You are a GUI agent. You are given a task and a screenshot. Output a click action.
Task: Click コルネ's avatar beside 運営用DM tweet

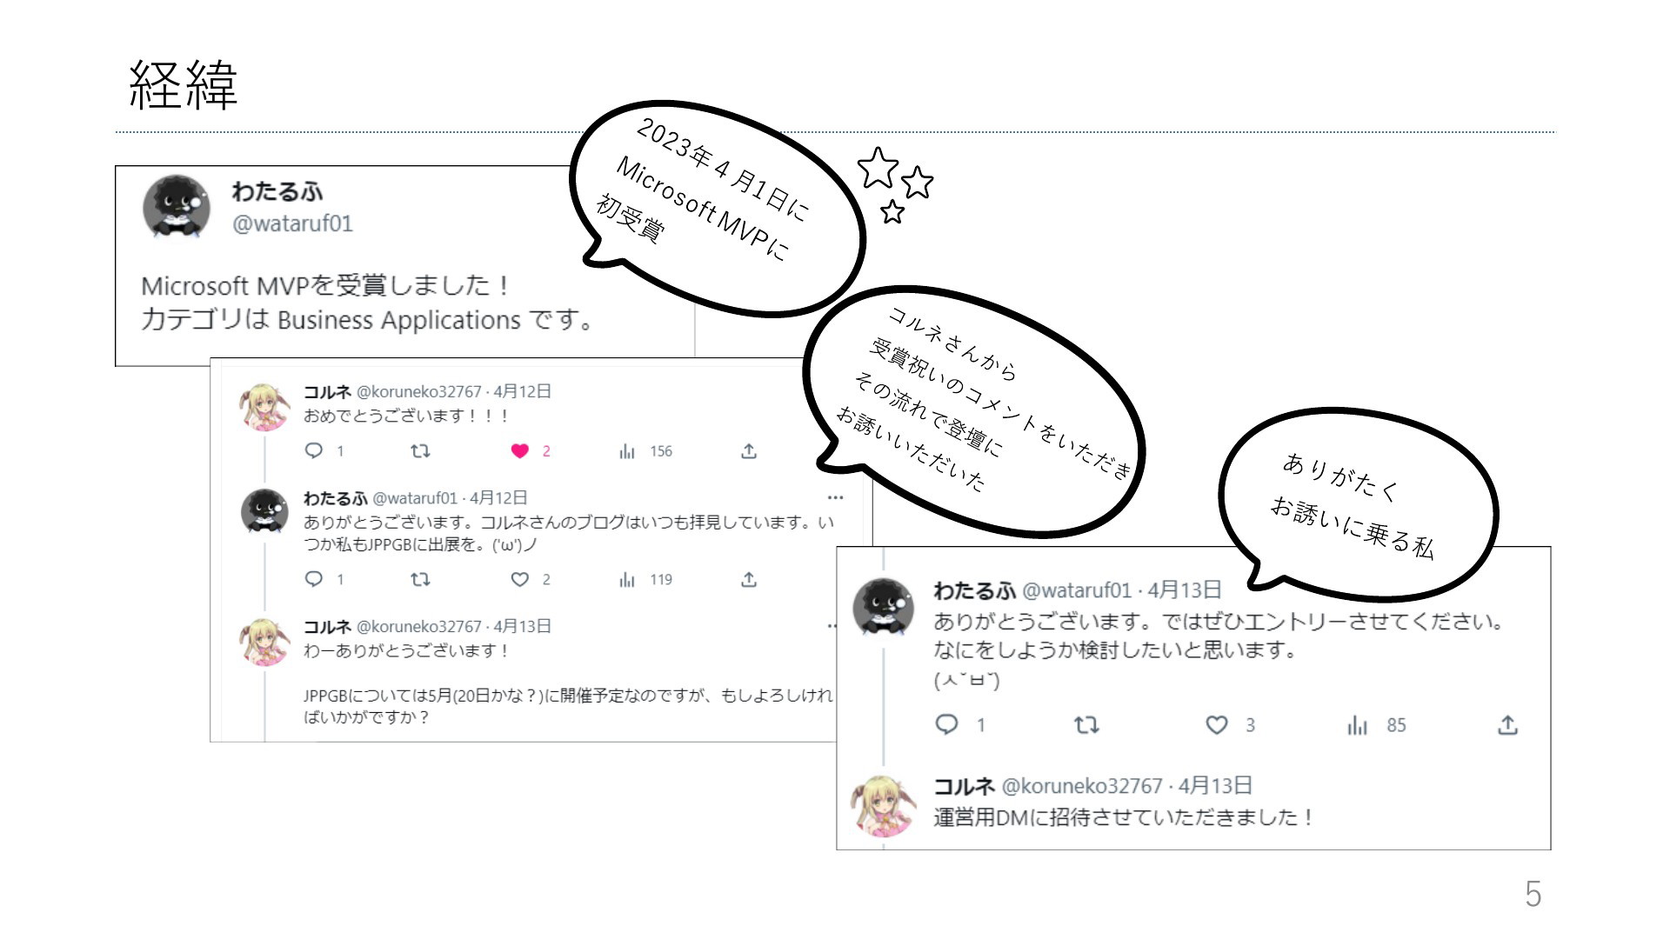884,805
